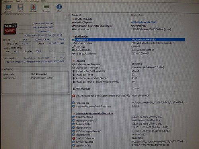Select the 04-Nov-2015 value
199x149 pixels.
point(139,134)
